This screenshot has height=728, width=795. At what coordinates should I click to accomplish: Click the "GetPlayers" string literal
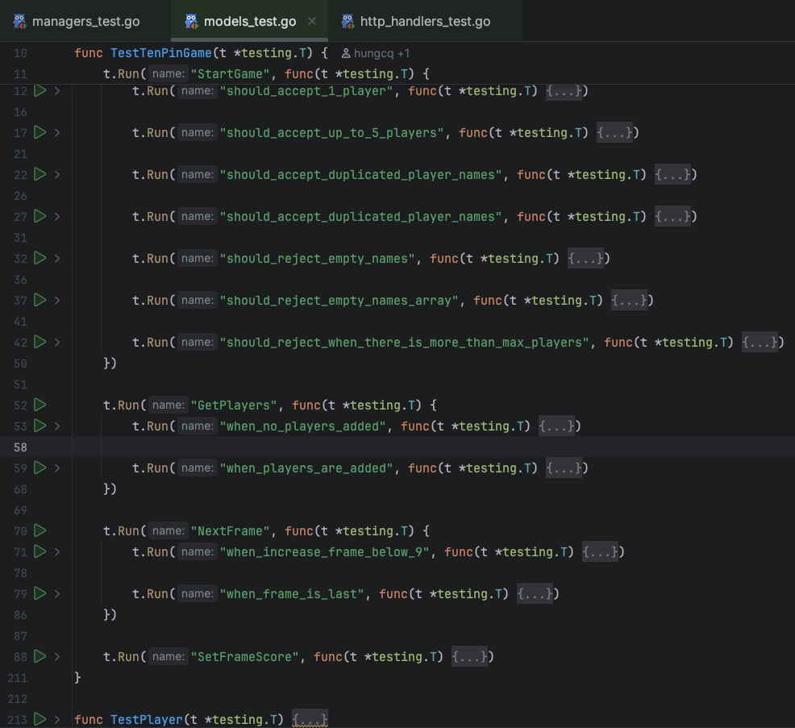coord(234,406)
